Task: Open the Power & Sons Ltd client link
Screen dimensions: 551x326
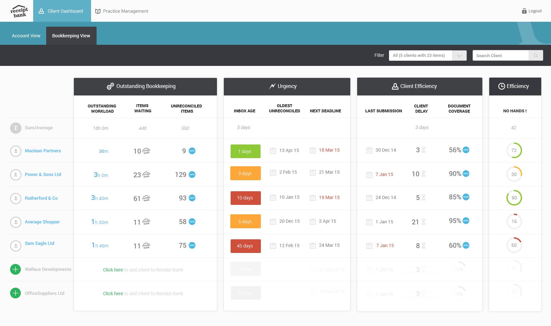Action: pos(43,174)
